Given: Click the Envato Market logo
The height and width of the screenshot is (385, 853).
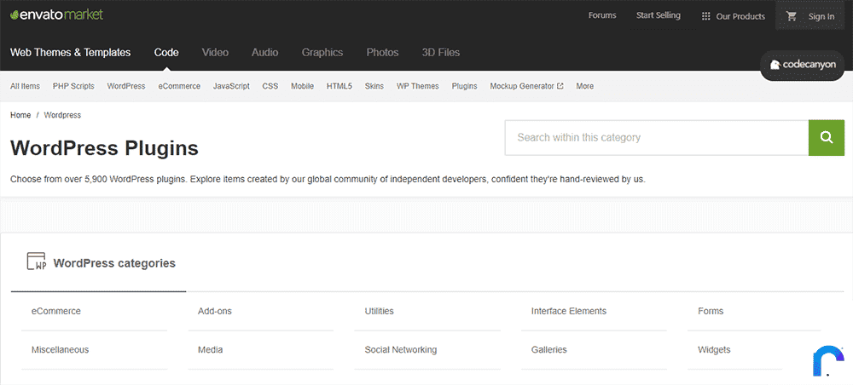Looking at the screenshot, I should tap(56, 15).
